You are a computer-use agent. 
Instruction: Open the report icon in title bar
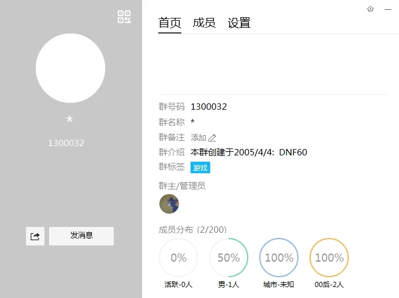point(370,9)
